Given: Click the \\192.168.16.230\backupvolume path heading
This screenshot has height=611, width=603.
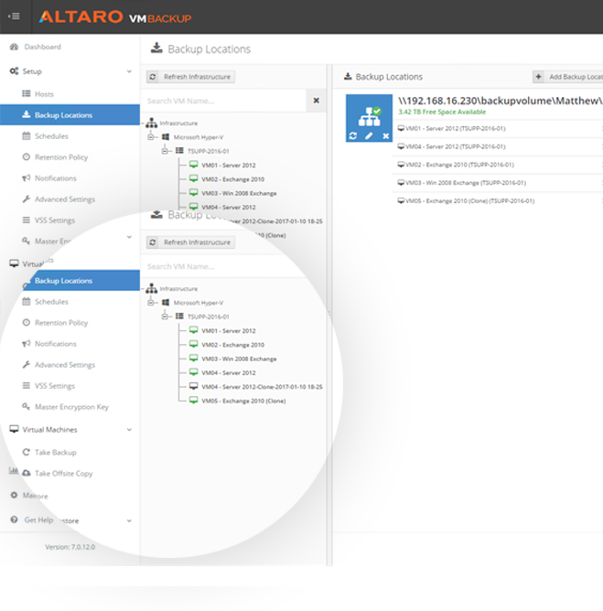Looking at the screenshot, I should [501, 101].
